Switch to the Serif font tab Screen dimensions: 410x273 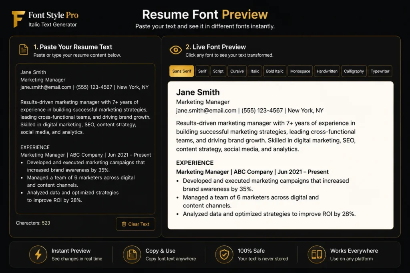pyautogui.click(x=202, y=71)
